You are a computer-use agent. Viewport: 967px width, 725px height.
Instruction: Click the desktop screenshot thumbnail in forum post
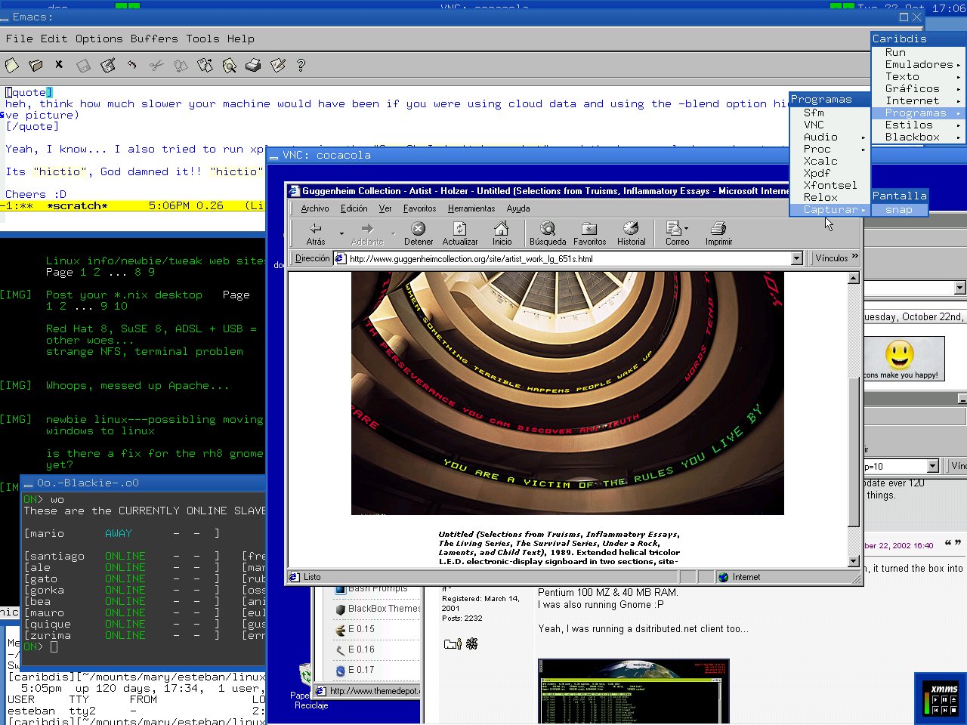pyautogui.click(x=633, y=692)
